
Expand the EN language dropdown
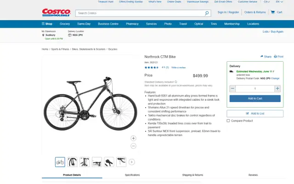279,2
